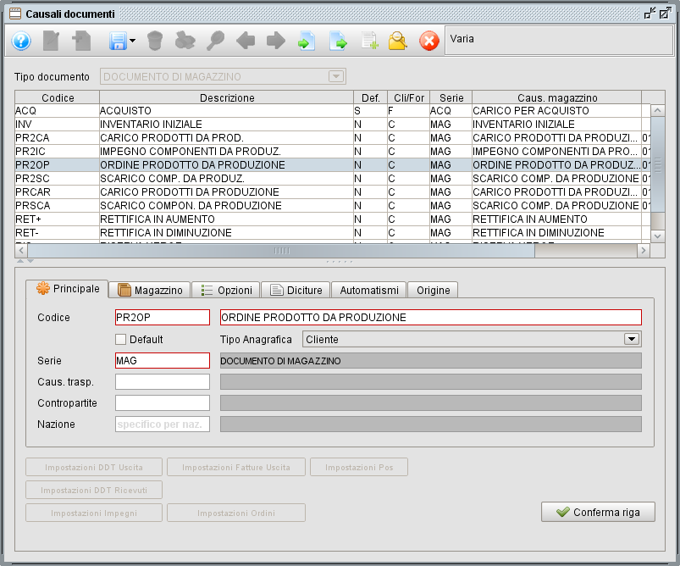
Task: Open the Tipo Anagrafica dropdown
Action: click(631, 338)
